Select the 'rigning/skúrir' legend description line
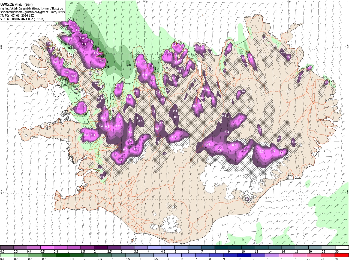349x261 pixels. coord(32,8)
